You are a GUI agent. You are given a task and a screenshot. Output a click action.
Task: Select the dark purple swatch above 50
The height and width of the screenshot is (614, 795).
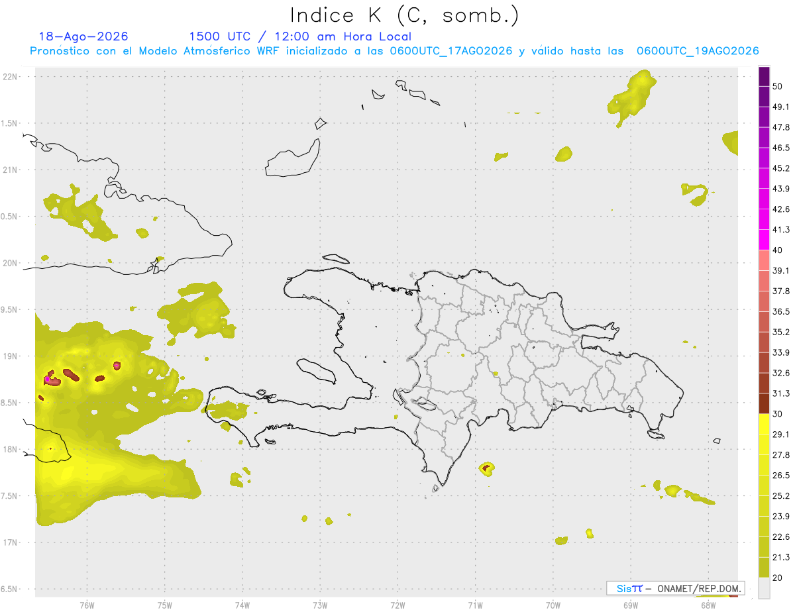click(764, 77)
